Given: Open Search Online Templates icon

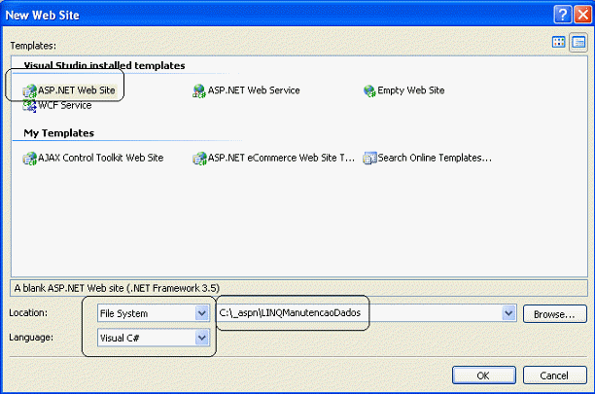Looking at the screenshot, I should pos(369,159).
